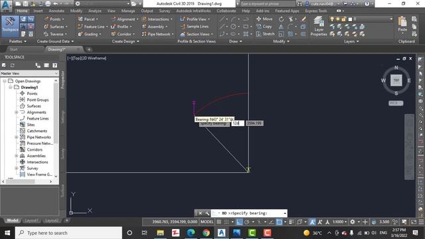Image resolution: width=425 pixels, height=239 pixels.
Task: Click the MODEL space button in status bar
Action: [207, 222]
